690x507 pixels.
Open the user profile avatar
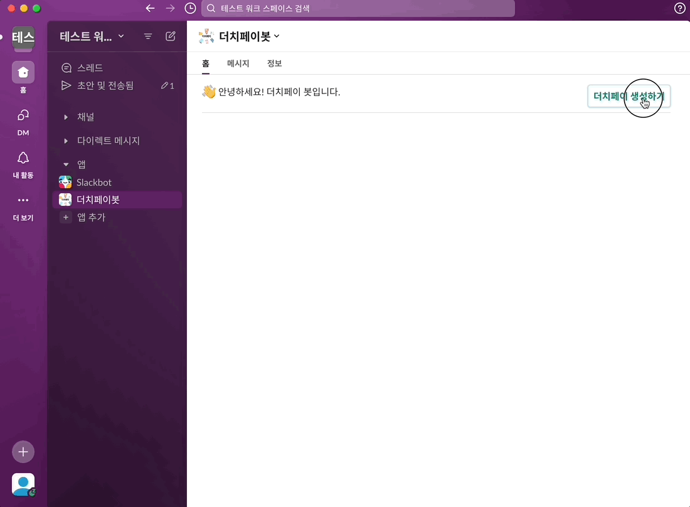pos(23,484)
